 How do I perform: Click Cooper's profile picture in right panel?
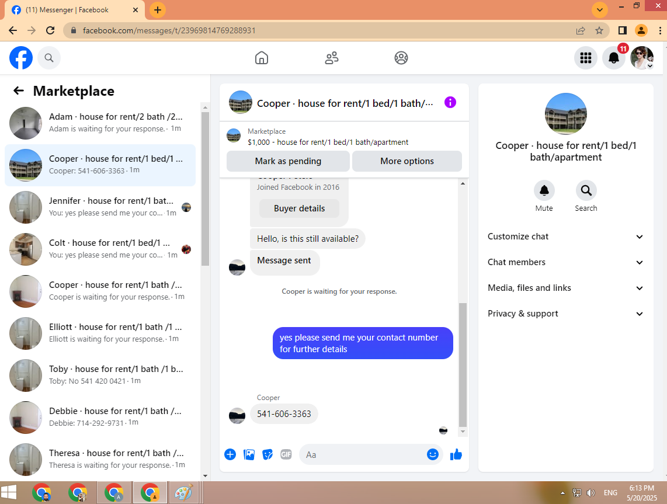click(566, 114)
